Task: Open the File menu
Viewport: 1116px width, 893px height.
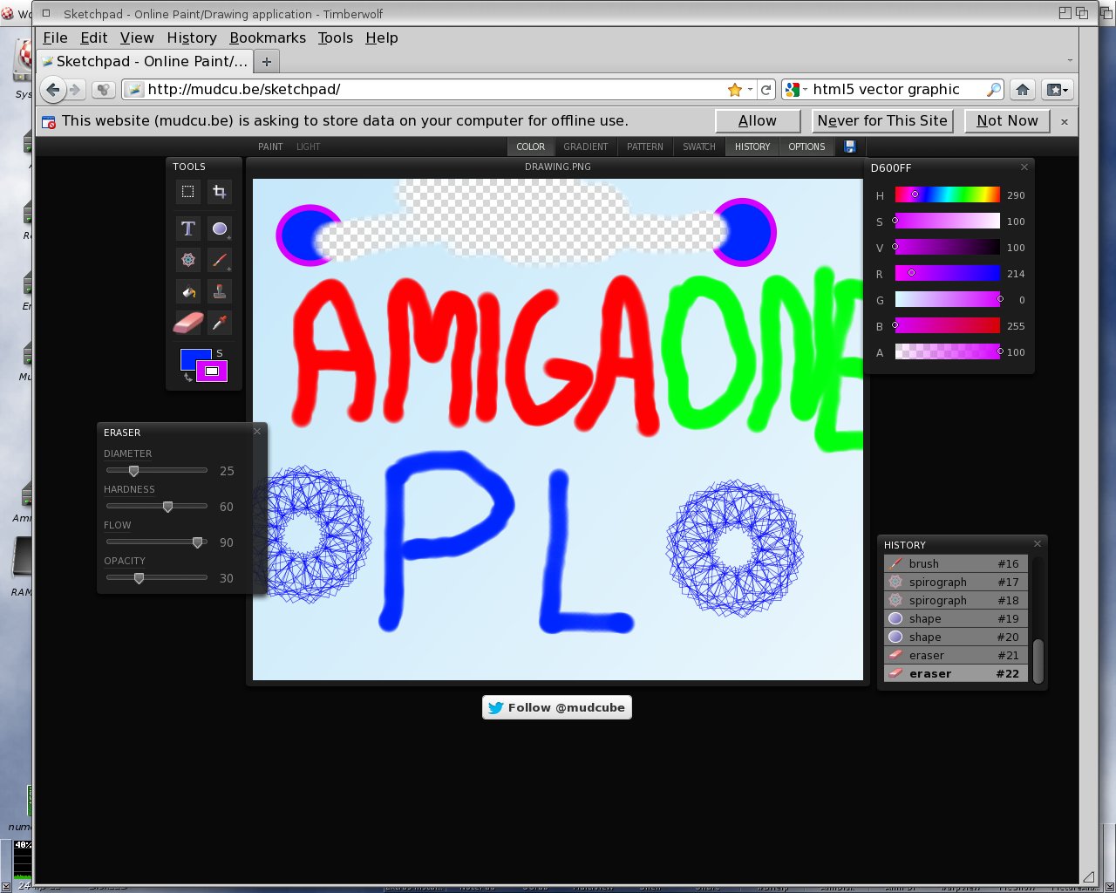Action: point(55,37)
